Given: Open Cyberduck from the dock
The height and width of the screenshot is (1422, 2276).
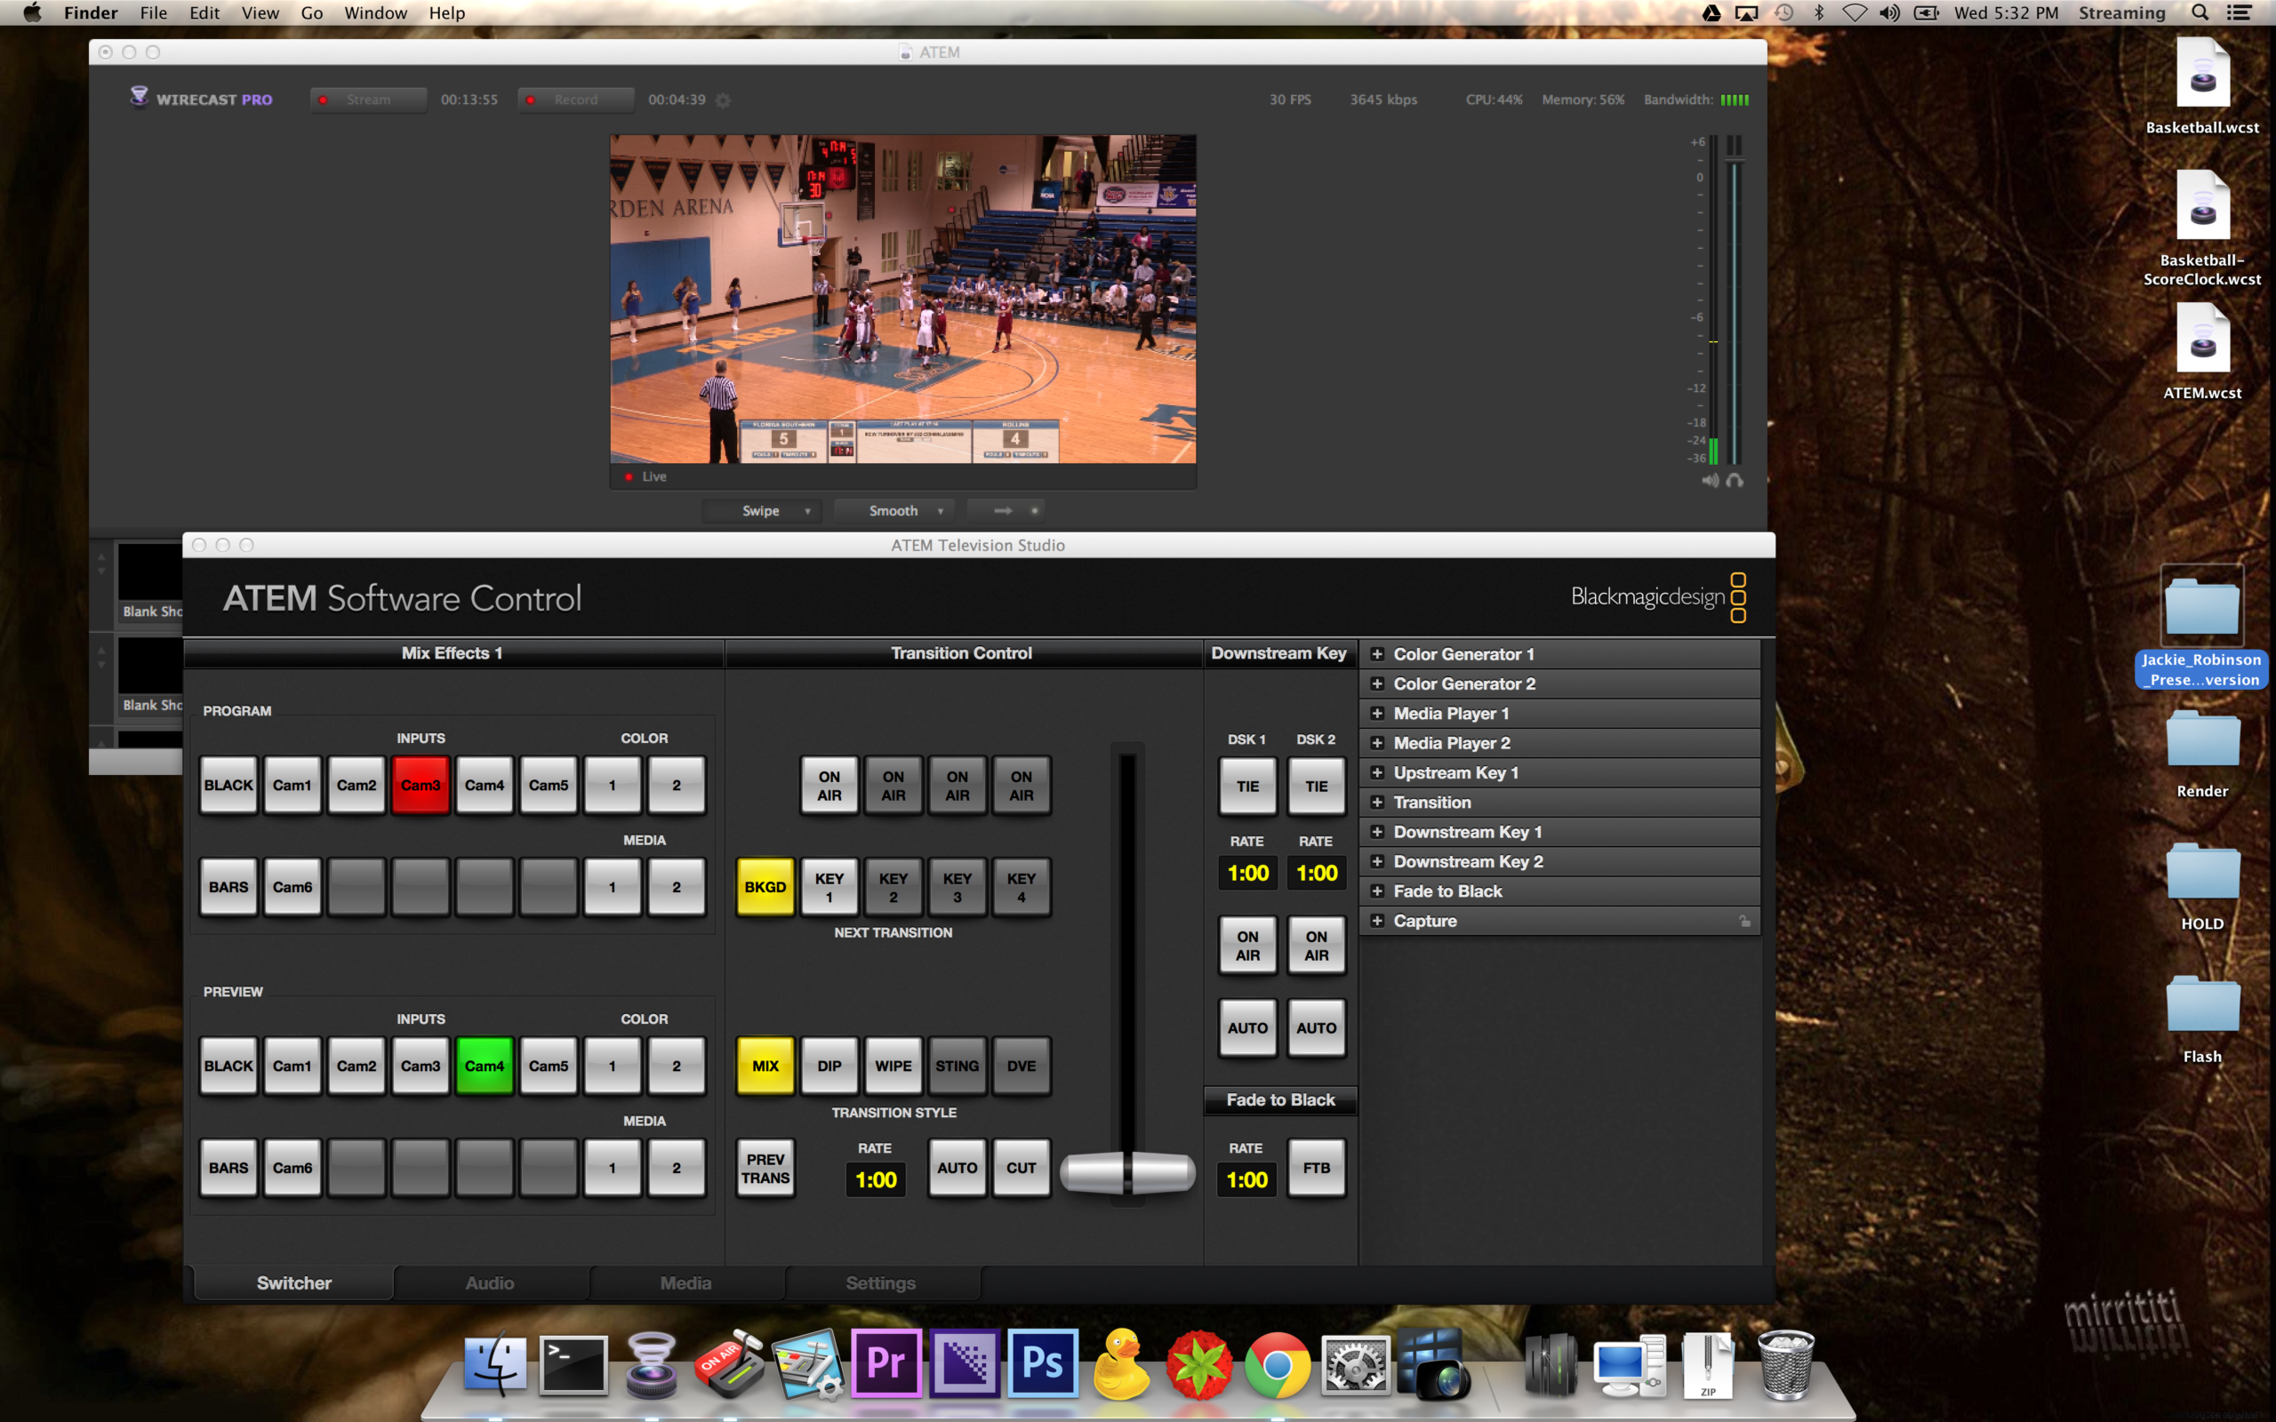Looking at the screenshot, I should [x=1121, y=1363].
